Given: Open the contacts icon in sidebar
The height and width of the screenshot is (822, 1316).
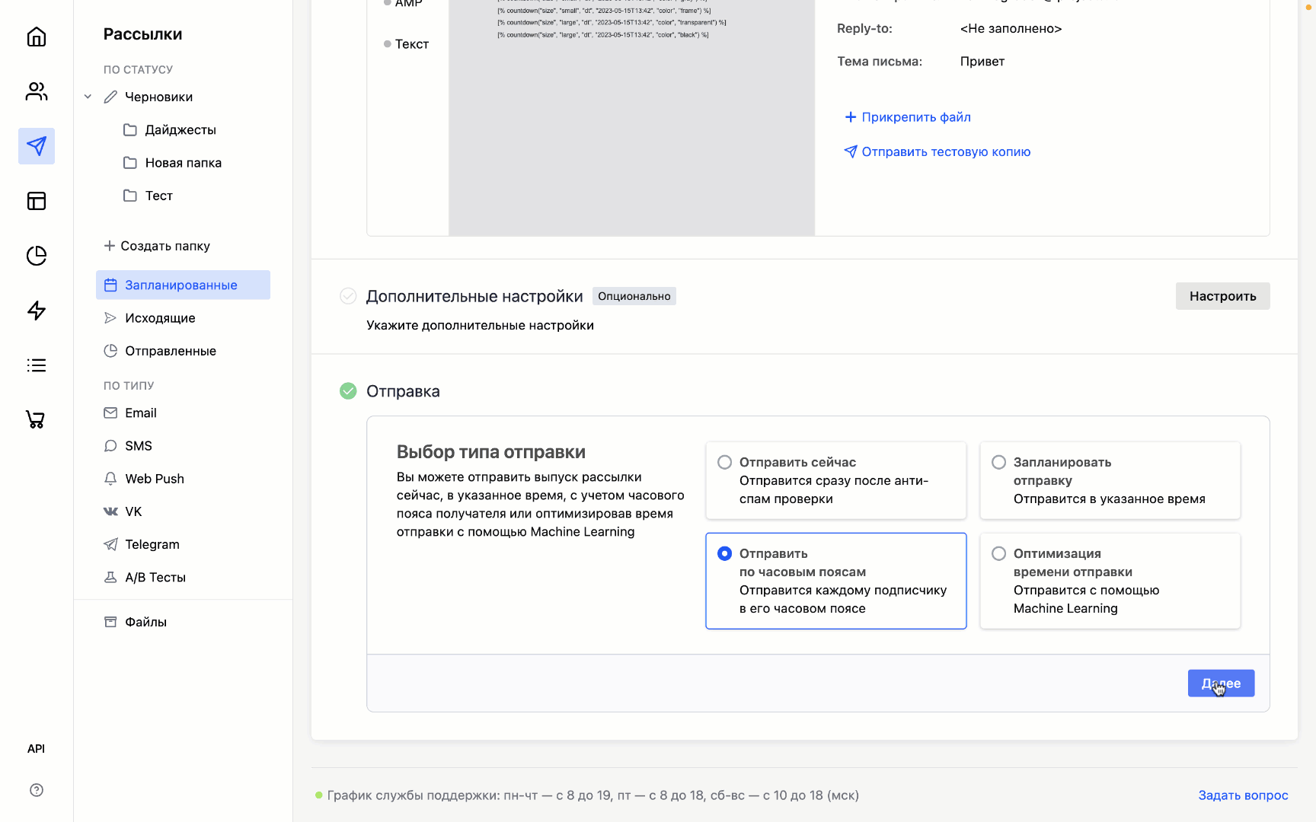Looking at the screenshot, I should [37, 91].
